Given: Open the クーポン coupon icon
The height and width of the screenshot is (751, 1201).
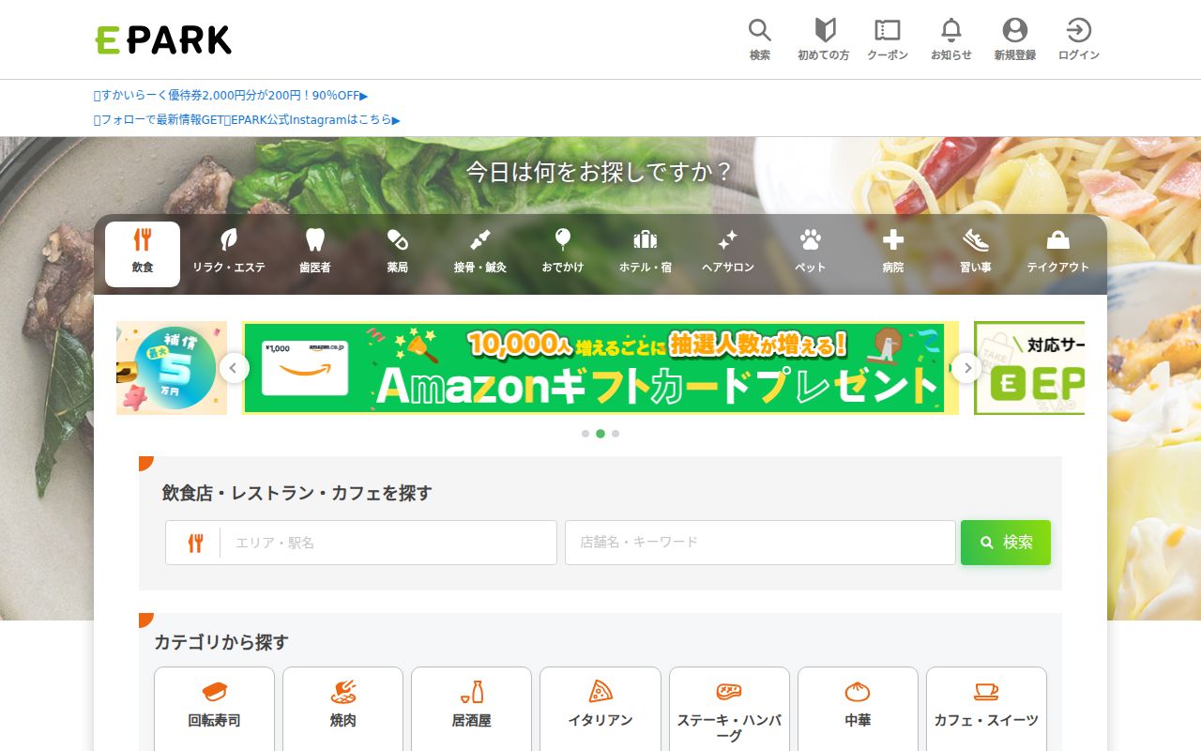Looking at the screenshot, I should pyautogui.click(x=888, y=39).
